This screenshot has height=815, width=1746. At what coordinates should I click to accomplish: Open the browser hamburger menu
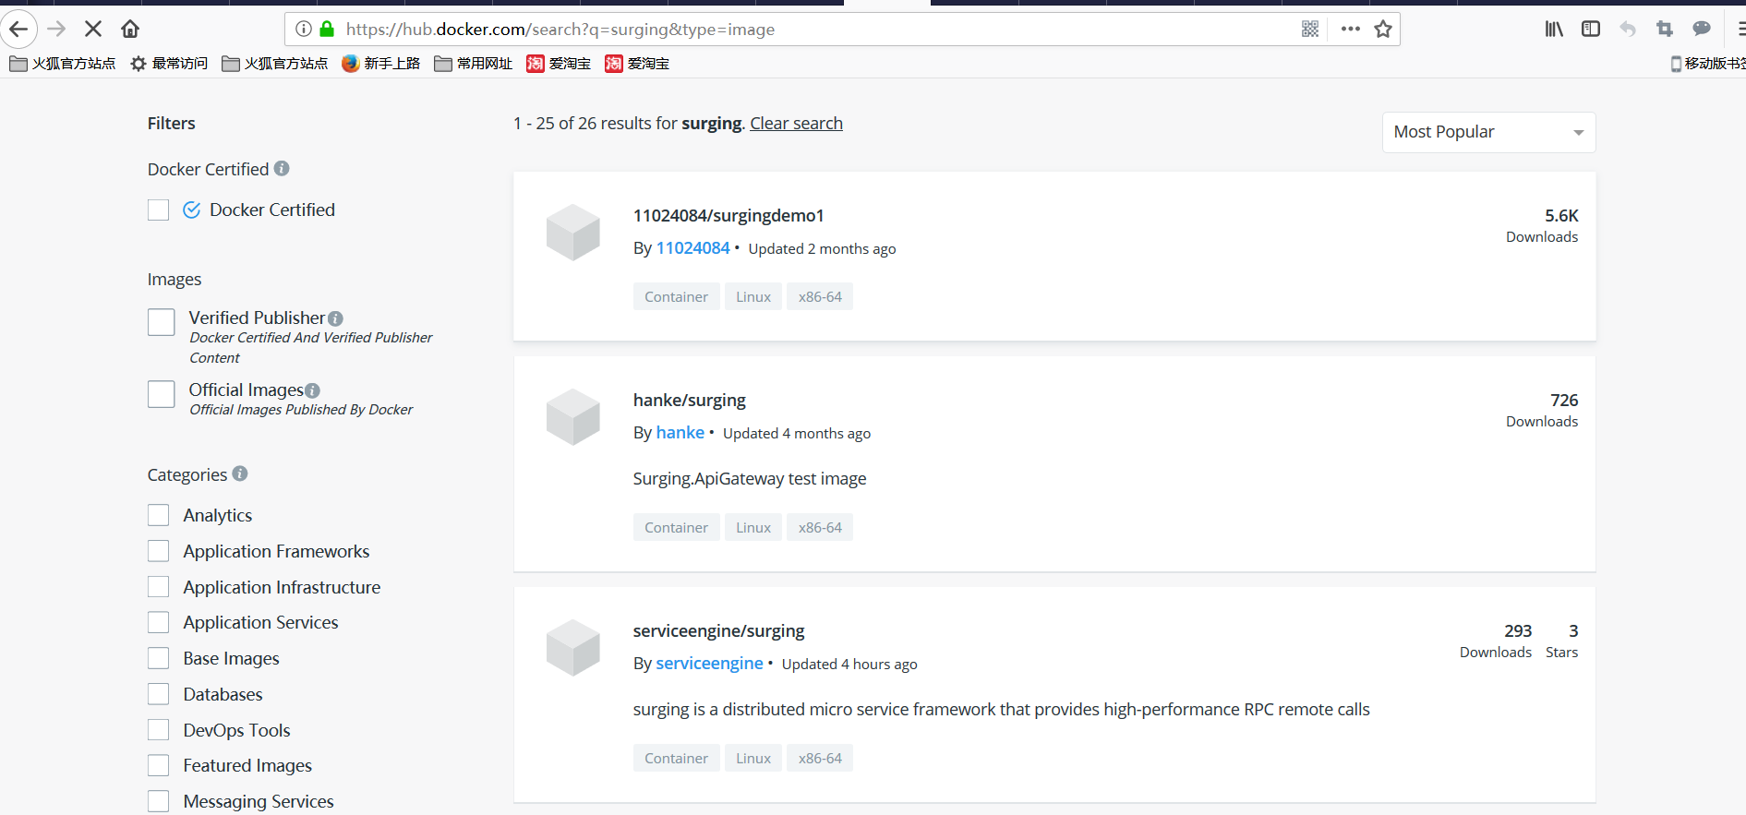pos(1740,30)
